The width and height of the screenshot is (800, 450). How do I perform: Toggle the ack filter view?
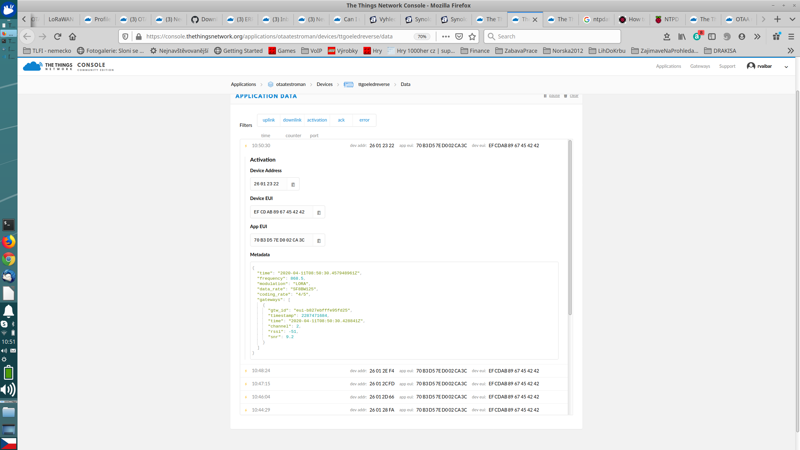click(x=341, y=120)
